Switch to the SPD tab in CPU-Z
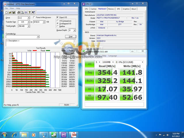Viewport: 184px width, 138px height. coord(118,9)
